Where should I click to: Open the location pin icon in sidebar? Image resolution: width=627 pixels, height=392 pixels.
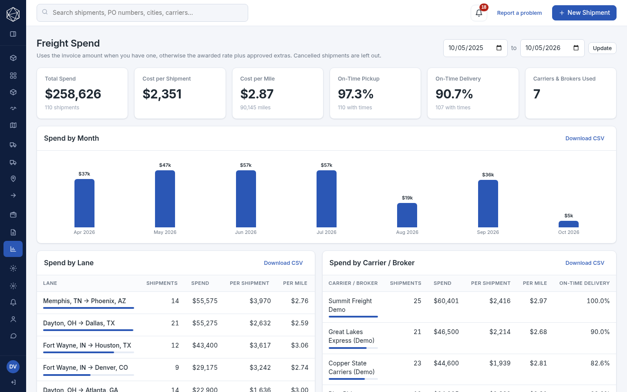point(13,179)
